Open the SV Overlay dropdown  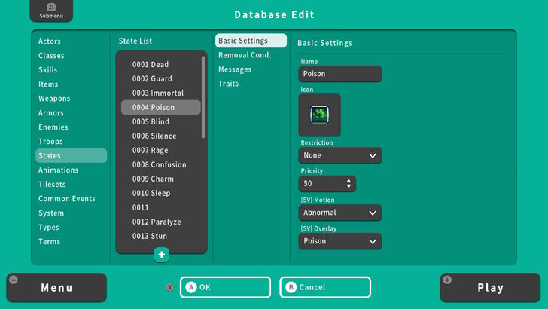(340, 241)
